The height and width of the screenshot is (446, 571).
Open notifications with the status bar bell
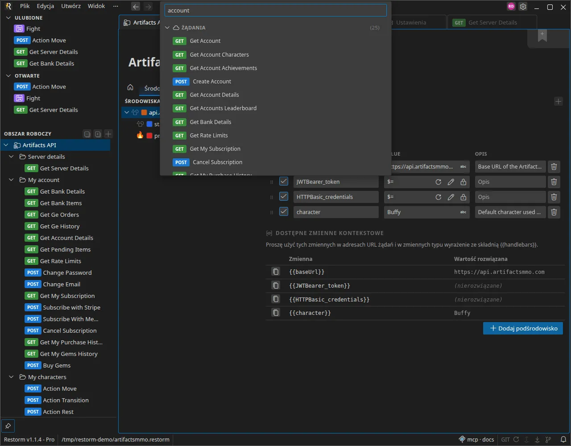pos(564,439)
